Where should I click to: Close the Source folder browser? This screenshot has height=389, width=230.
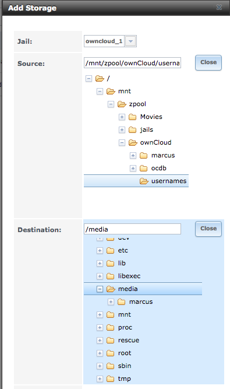[208, 62]
